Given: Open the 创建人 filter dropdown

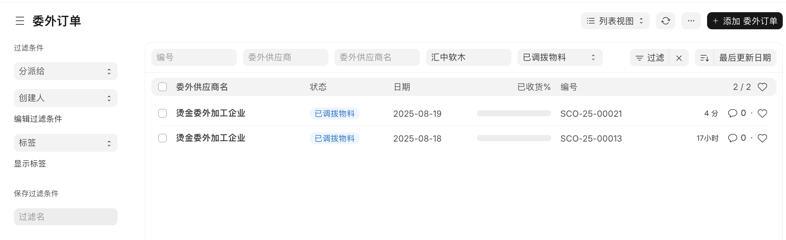Looking at the screenshot, I should point(65,98).
